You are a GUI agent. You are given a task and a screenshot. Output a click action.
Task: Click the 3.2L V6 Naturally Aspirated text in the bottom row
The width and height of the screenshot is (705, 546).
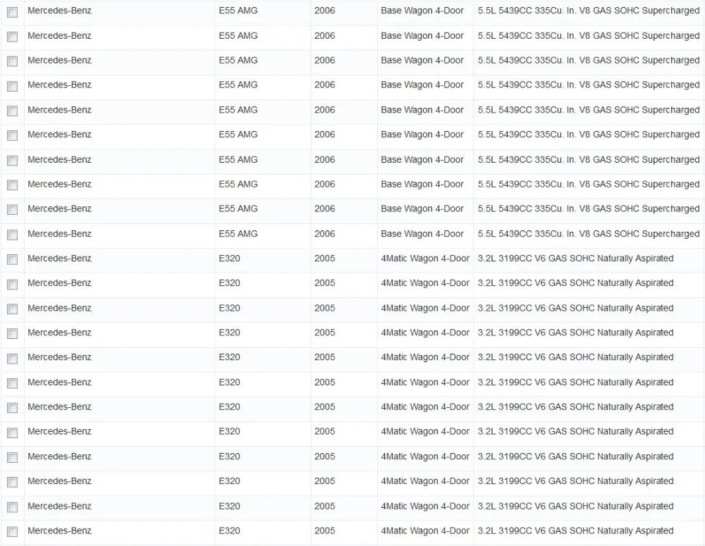pos(575,531)
